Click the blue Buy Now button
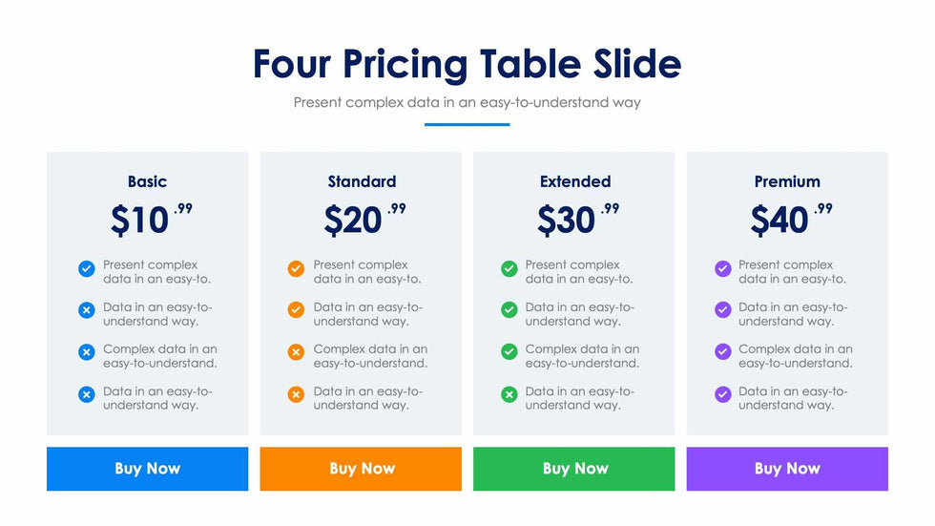 [x=147, y=469]
